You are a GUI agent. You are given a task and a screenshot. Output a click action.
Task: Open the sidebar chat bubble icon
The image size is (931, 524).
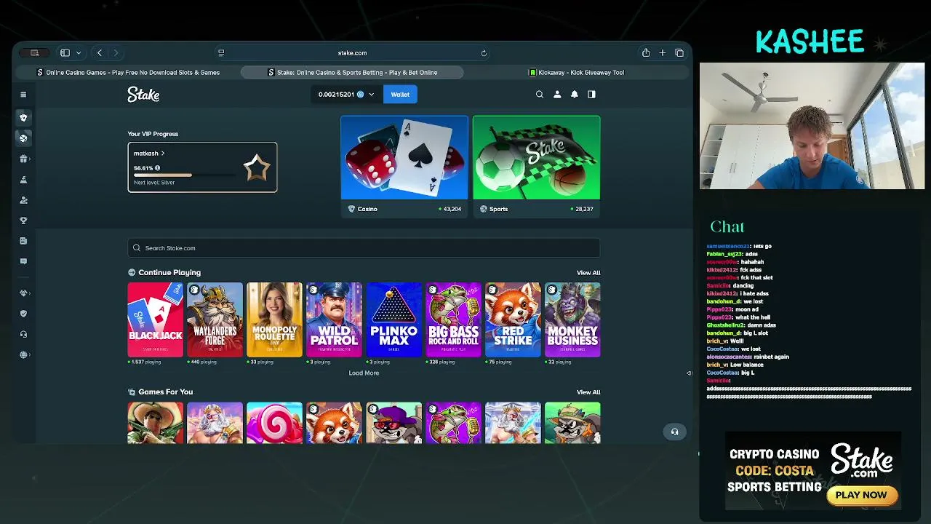tap(23, 261)
